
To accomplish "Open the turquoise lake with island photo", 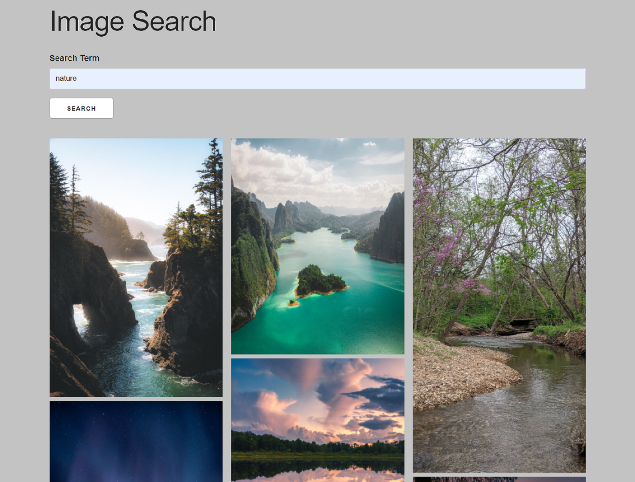I will pyautogui.click(x=317, y=246).
